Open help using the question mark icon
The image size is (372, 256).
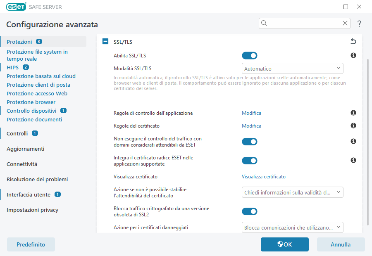coord(359,24)
